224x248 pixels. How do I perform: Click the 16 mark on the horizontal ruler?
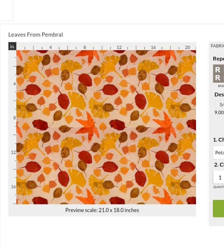[x=153, y=47]
